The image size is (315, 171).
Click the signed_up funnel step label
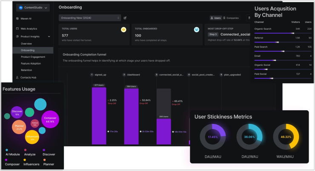click(100, 75)
